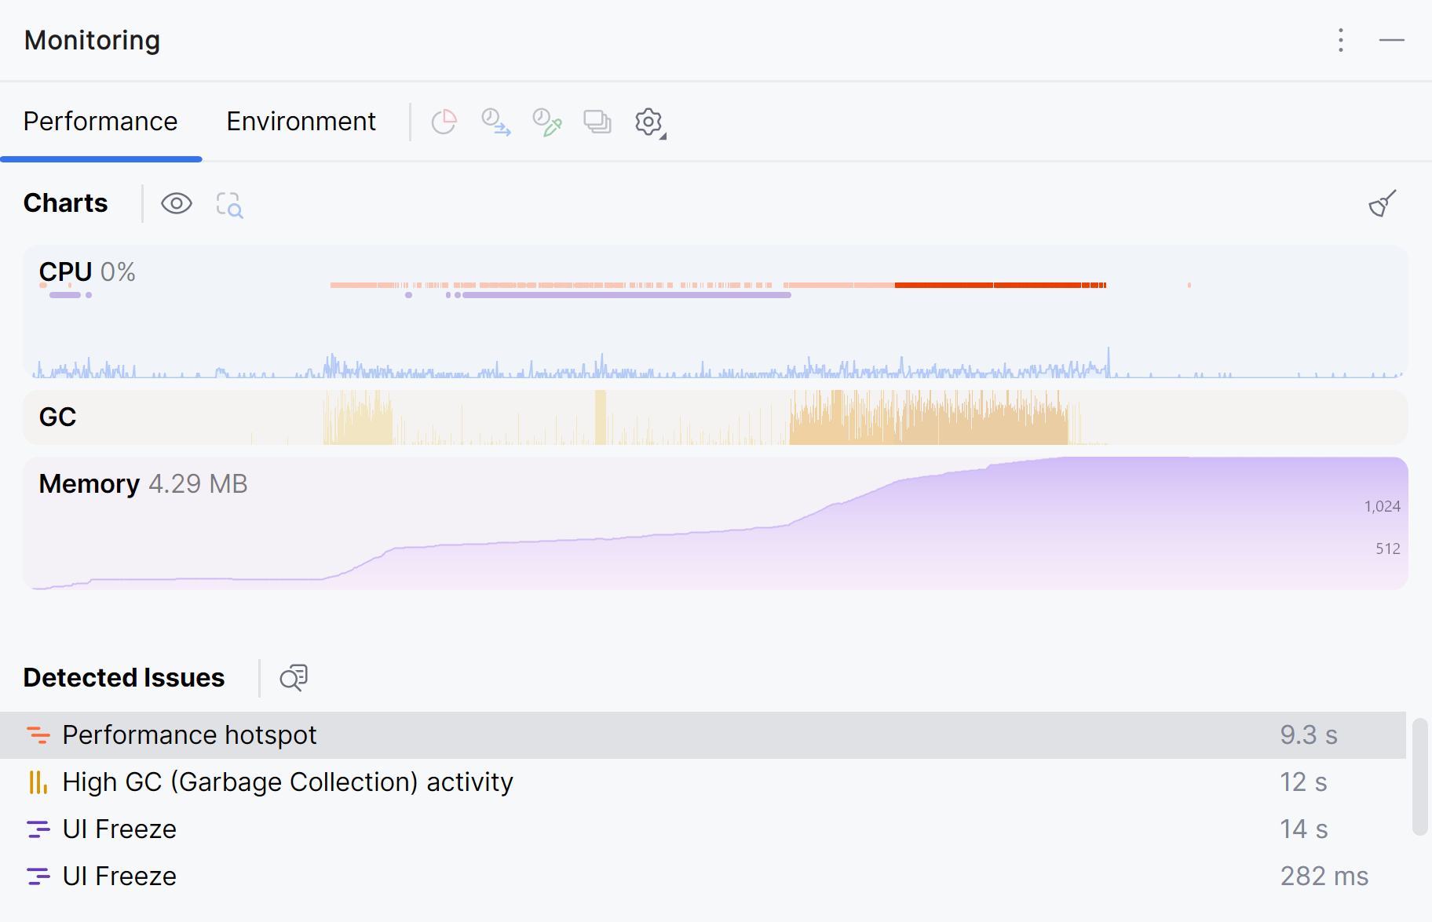Screen dimensions: 1432x922
Task: Start a timed CPU snapshot capture
Action: pos(495,122)
